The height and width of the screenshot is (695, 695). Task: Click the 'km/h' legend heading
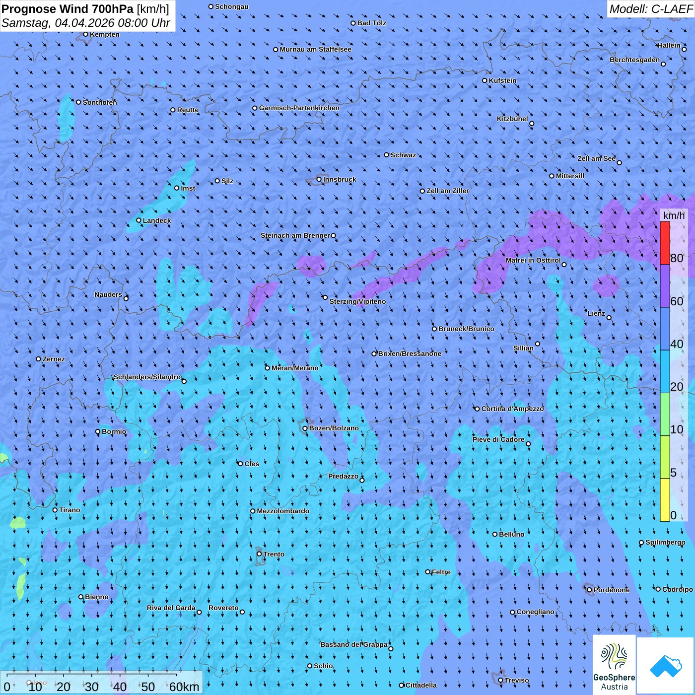click(674, 215)
